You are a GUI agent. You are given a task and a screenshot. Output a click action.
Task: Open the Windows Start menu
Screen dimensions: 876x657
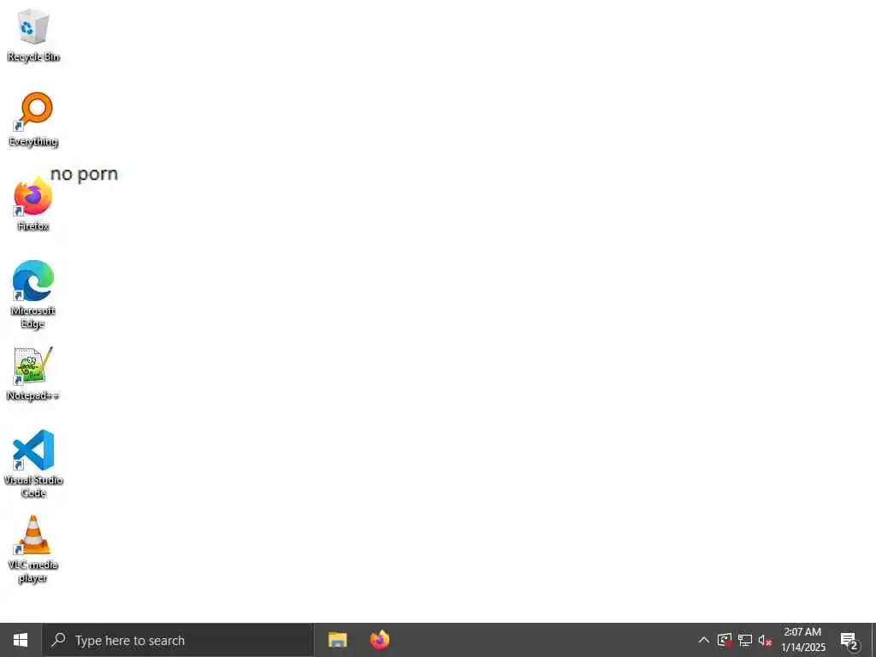tap(21, 640)
